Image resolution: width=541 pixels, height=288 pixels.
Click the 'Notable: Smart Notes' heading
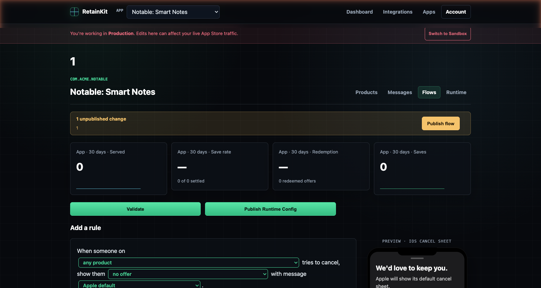point(113,92)
